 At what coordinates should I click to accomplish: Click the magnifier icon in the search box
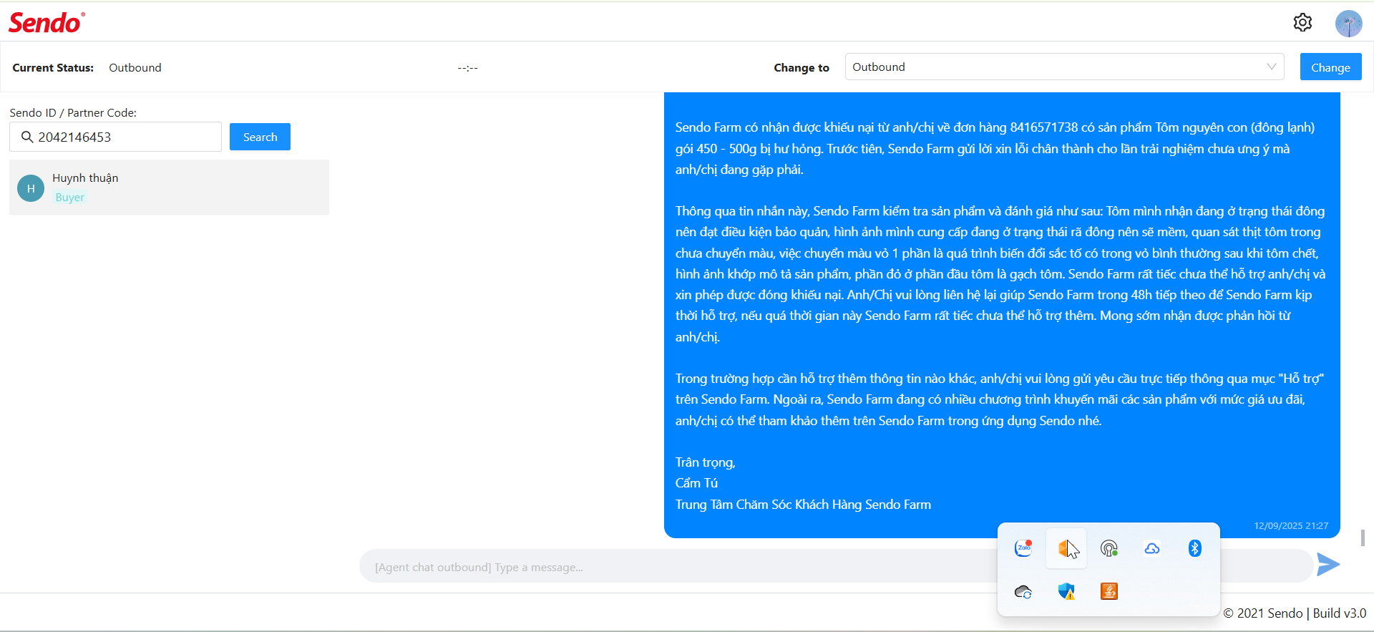27,137
